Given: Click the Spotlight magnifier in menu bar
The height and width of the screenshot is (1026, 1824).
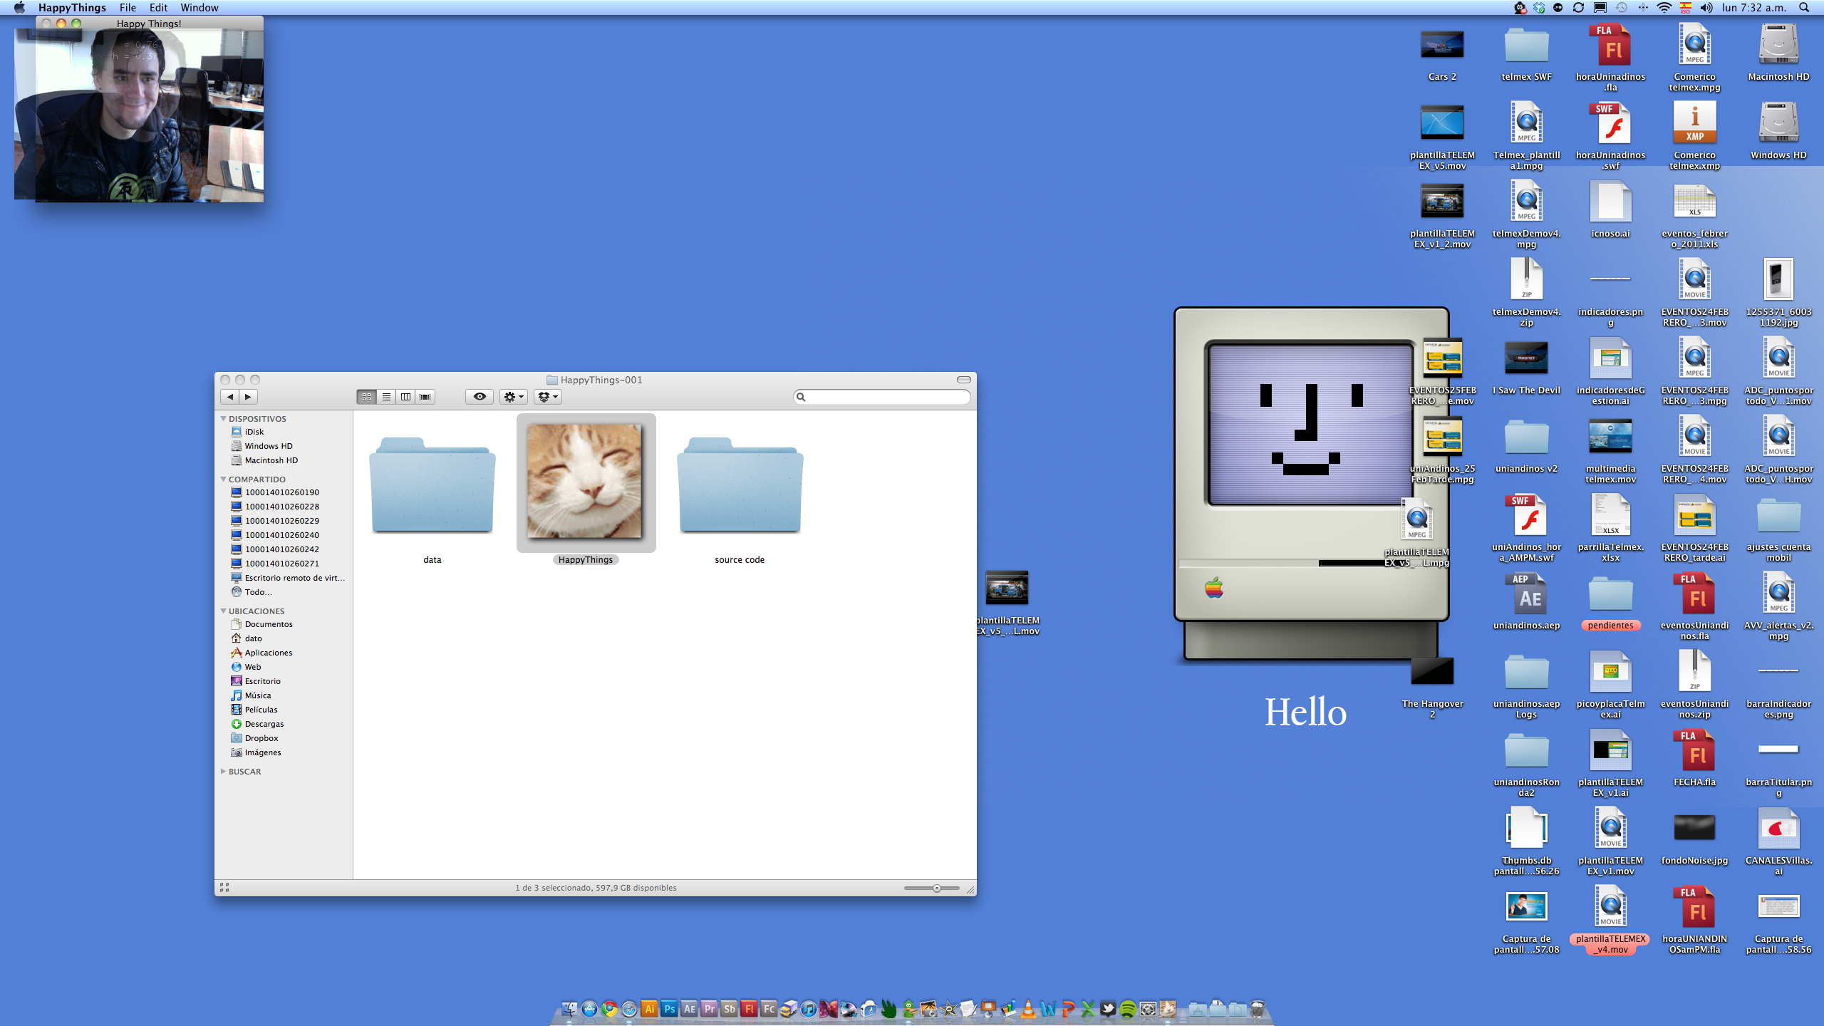Looking at the screenshot, I should click(x=1804, y=8).
